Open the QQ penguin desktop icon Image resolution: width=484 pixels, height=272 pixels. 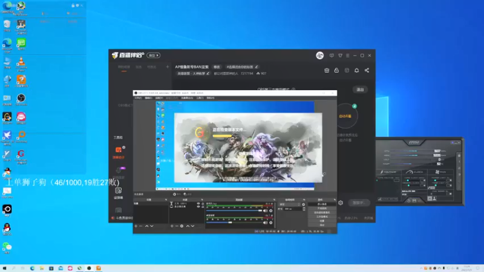click(7, 229)
